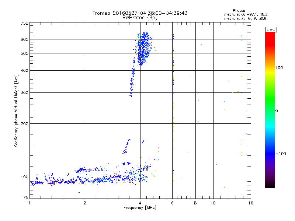Click the colorbar tick label '-100'
Image resolution: width=295 pixels, height=221 pixels.
tap(281, 154)
